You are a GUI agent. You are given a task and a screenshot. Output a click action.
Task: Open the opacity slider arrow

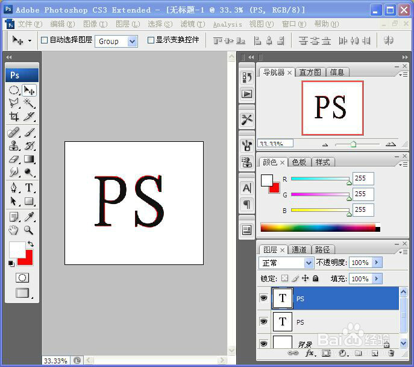[377, 263]
